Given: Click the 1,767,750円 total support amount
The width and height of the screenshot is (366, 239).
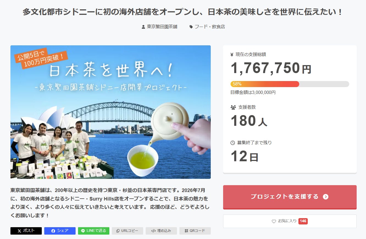Looking at the screenshot, I should tap(271, 68).
